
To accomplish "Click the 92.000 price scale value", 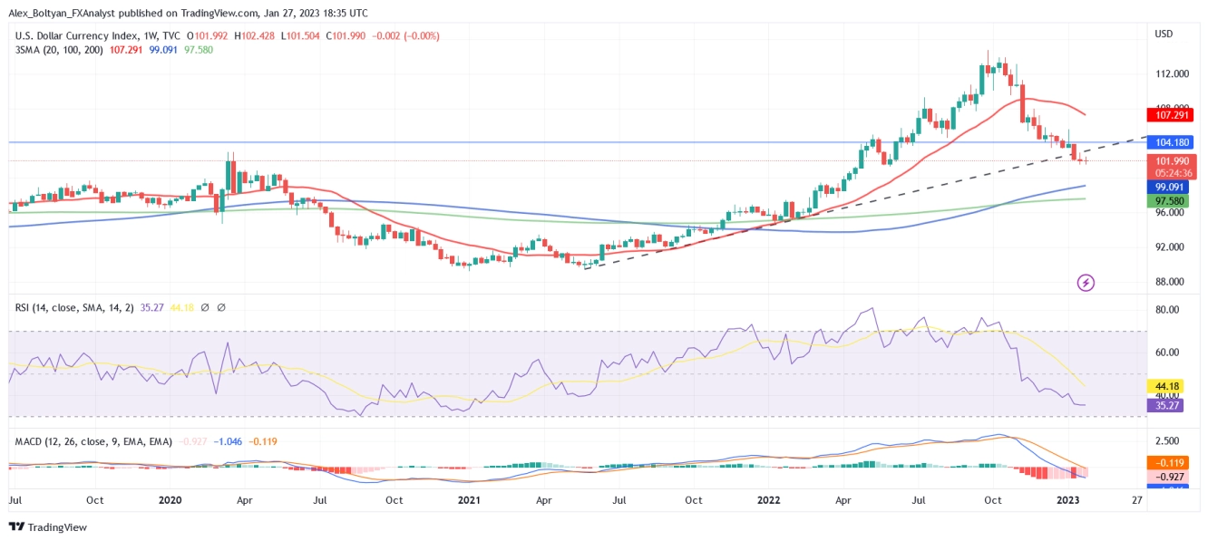I will pos(1172,247).
